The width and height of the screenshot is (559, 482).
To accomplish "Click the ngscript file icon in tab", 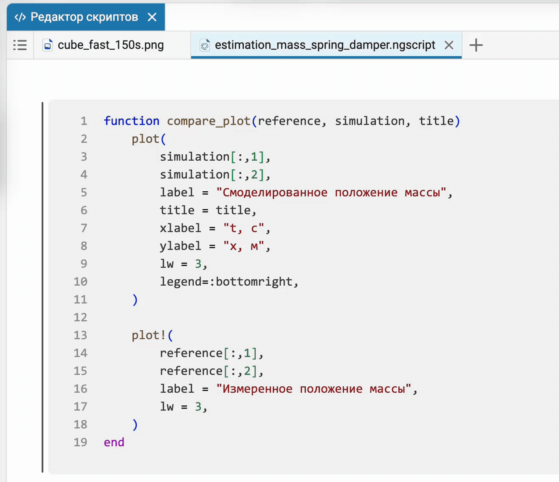I will [205, 45].
